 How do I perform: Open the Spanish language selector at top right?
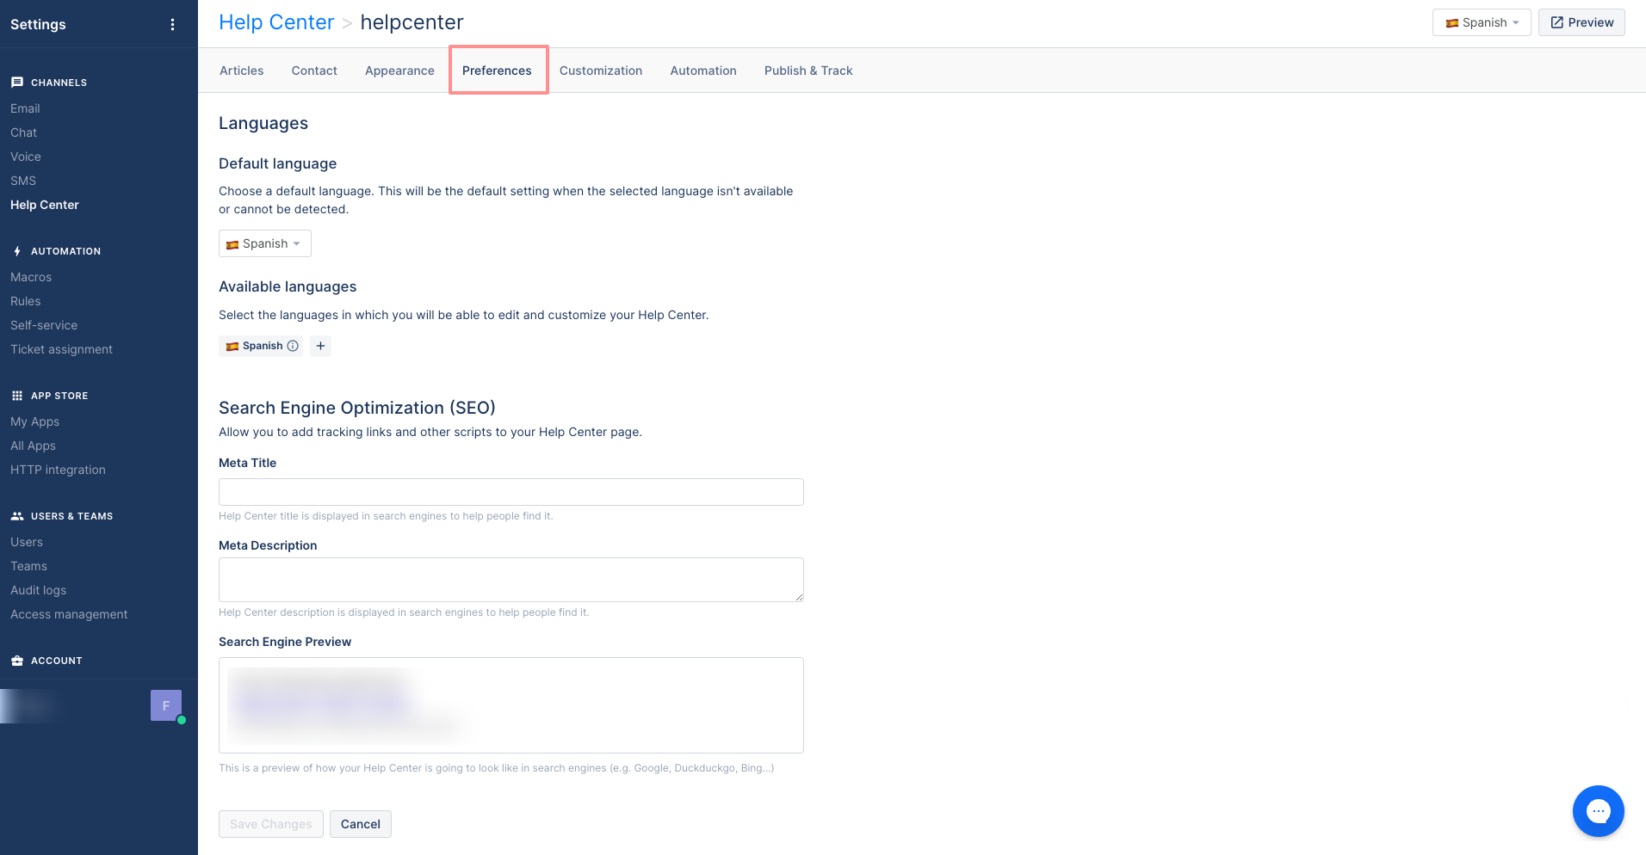[1481, 22]
